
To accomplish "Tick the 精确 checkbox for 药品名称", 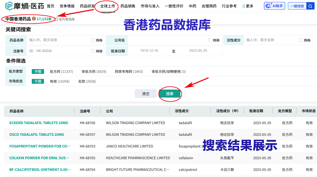I will [93, 40].
